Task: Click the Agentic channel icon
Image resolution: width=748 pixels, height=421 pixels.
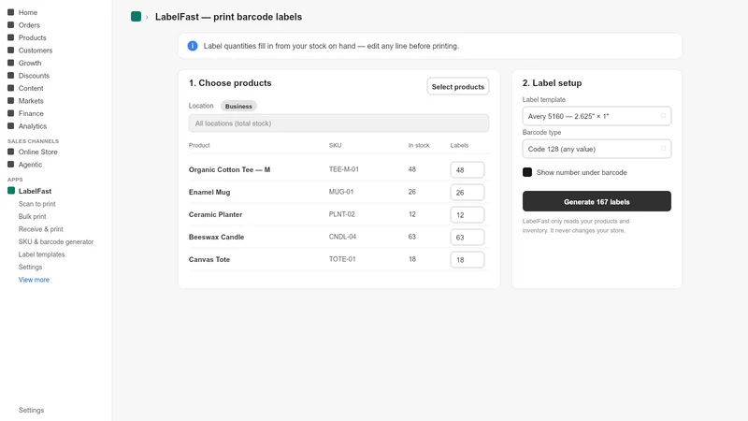Action: 10,165
